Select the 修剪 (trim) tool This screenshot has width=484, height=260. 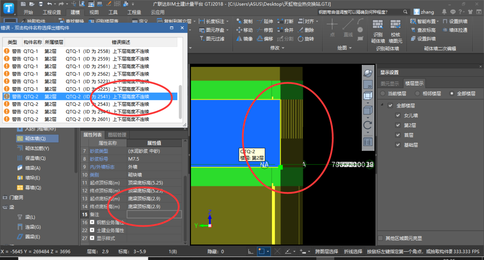click(x=265, y=30)
